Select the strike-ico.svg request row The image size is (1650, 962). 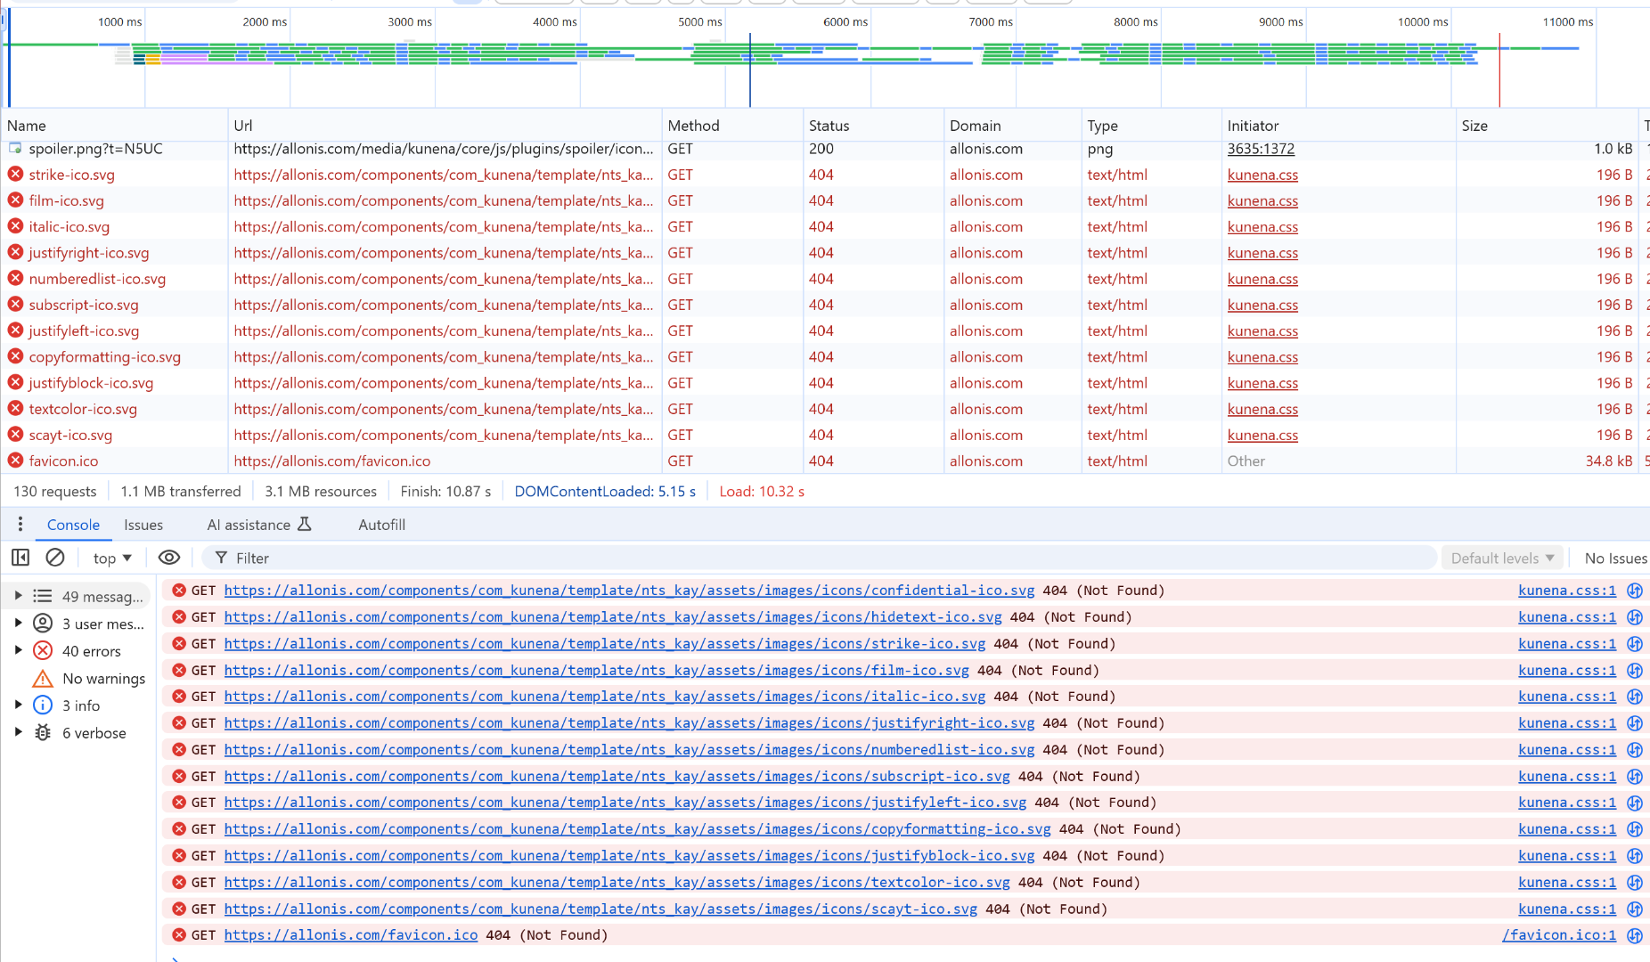pyautogui.click(x=825, y=175)
